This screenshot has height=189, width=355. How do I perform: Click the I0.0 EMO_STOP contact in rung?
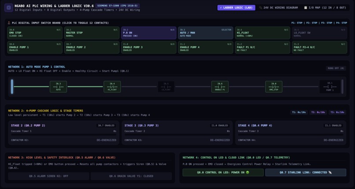(274, 87)
